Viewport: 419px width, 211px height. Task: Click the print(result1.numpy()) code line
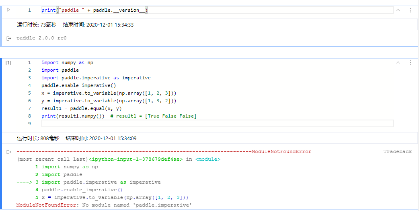tap(119, 116)
